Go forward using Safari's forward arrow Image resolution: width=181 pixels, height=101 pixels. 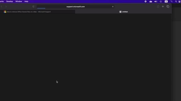pyautogui.click(x=6, y=6)
